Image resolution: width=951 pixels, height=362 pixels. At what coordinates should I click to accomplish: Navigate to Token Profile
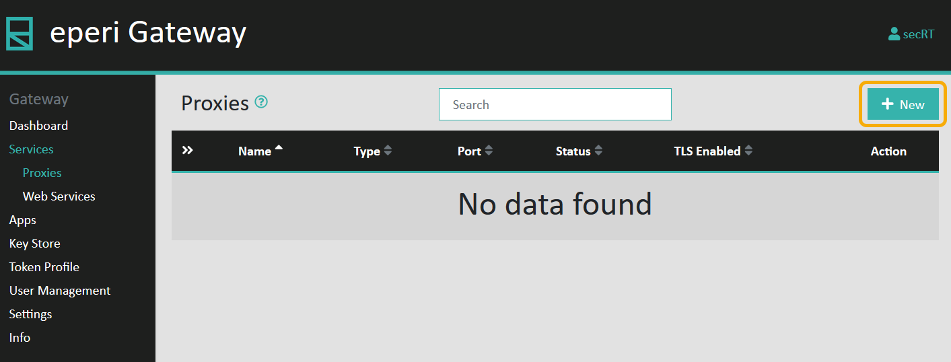pos(44,267)
